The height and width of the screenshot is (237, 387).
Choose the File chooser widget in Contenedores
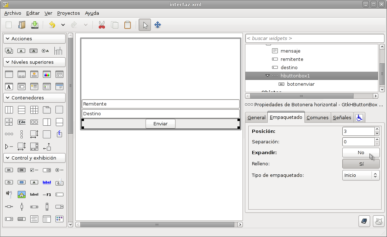(x=22, y=122)
